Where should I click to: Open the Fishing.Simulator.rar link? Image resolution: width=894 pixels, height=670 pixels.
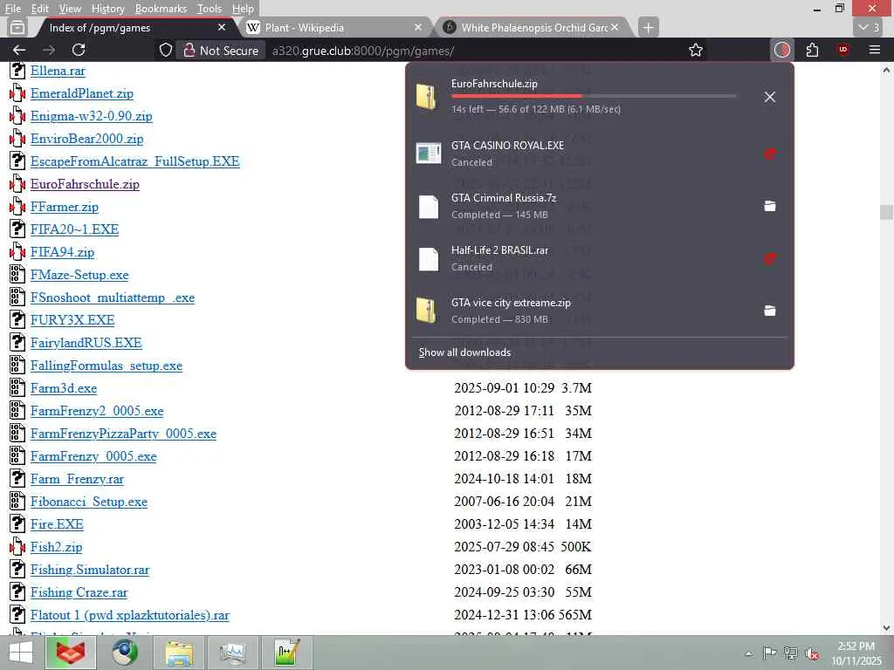click(x=90, y=570)
